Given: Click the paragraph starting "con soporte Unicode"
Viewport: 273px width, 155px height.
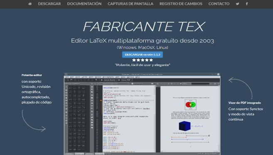Looking at the screenshot, I should click(37, 92).
